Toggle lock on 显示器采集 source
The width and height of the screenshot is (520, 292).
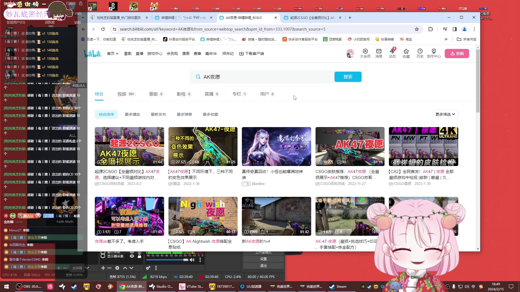pyautogui.click(x=139, y=256)
